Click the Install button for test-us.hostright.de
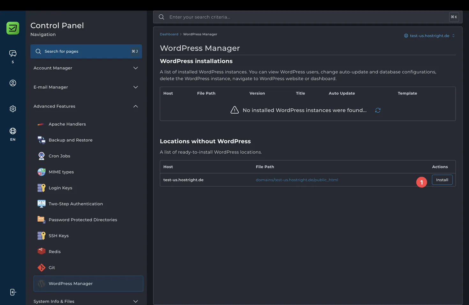Viewport: 469px width, 305px height. 442,180
